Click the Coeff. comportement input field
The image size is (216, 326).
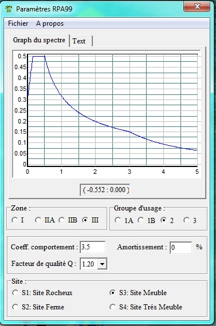tap(93, 247)
